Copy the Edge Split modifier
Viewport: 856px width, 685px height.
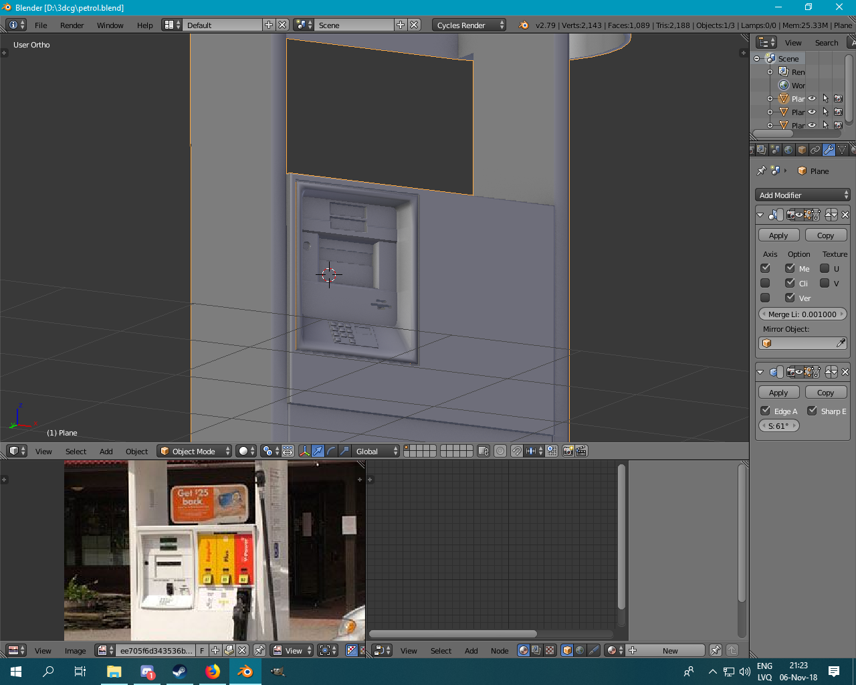[826, 393]
